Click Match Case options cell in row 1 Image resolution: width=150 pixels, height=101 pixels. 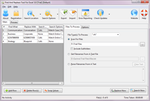click(x=56, y=30)
